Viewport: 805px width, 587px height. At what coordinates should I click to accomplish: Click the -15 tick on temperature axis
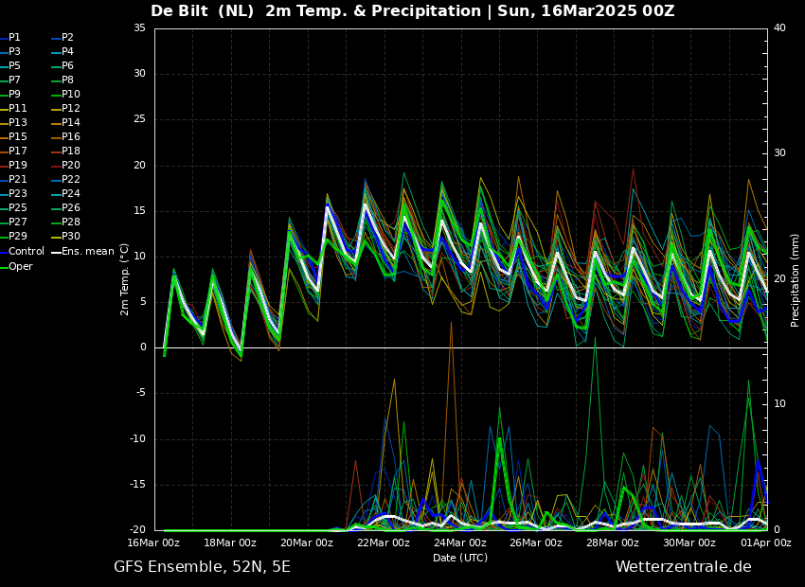tap(137, 485)
